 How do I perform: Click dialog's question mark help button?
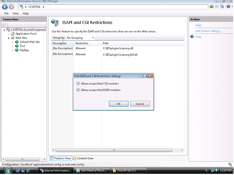pyautogui.click(x=143, y=76)
